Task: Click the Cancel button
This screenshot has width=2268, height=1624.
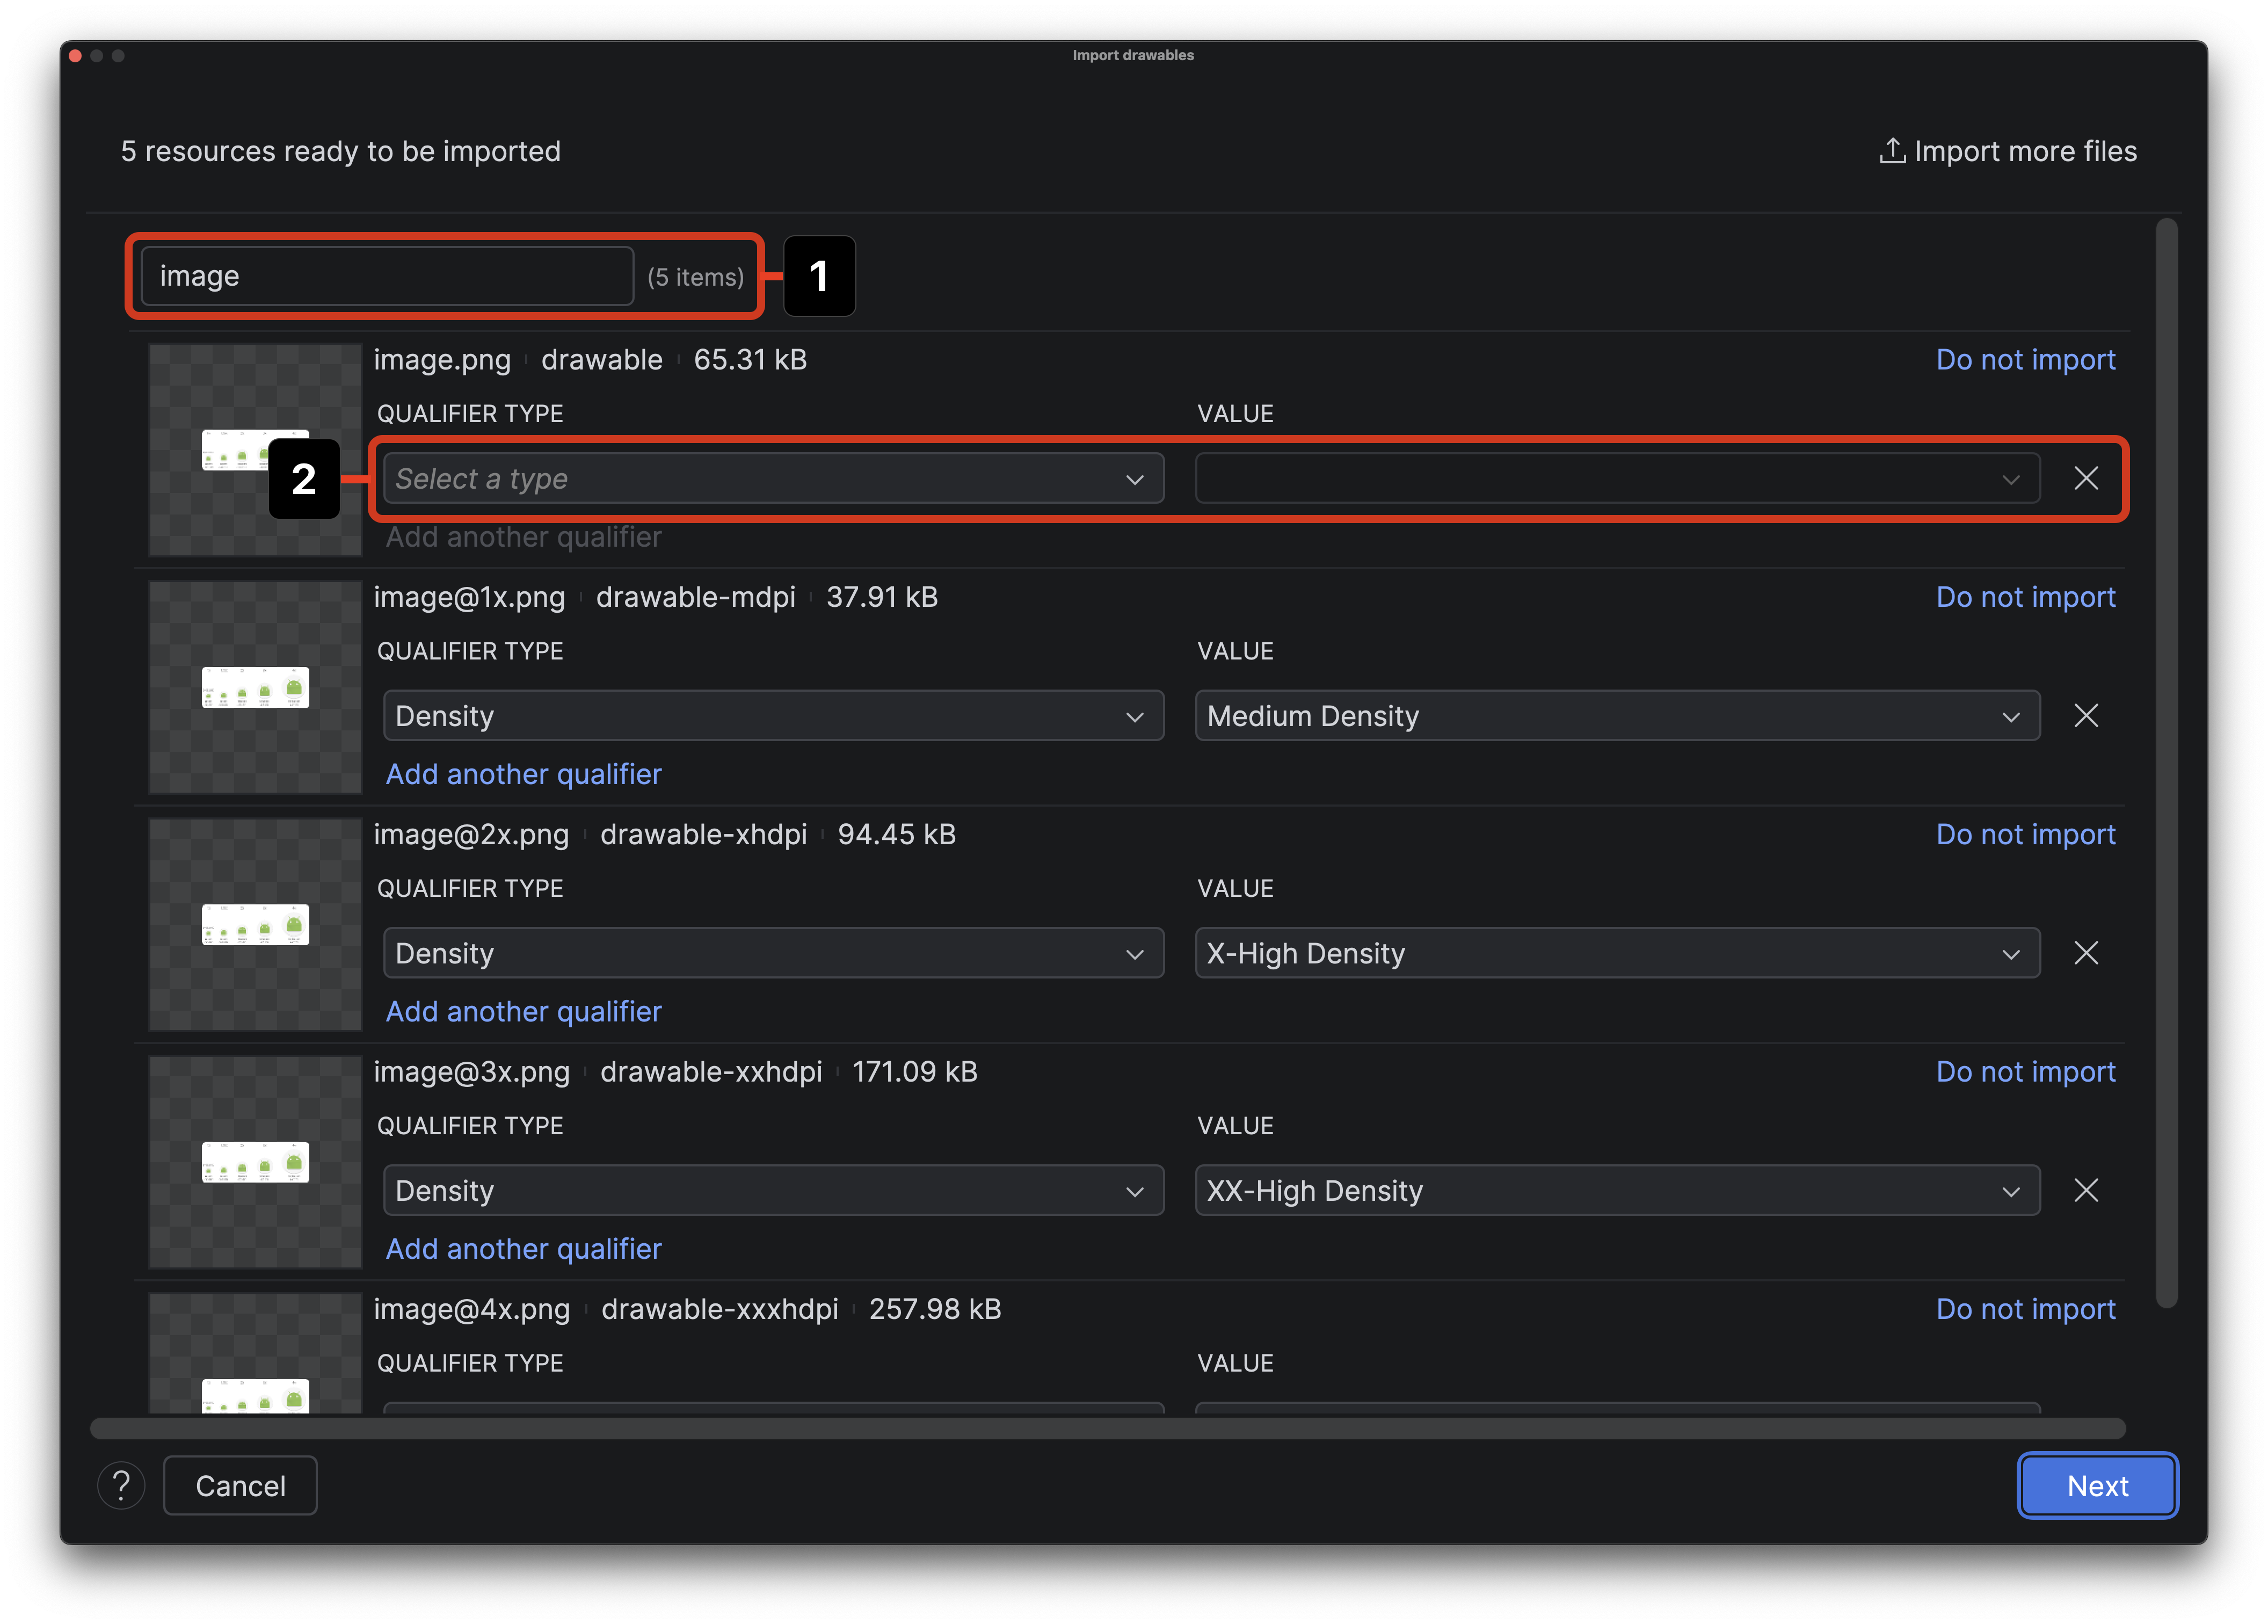Action: click(x=240, y=1485)
